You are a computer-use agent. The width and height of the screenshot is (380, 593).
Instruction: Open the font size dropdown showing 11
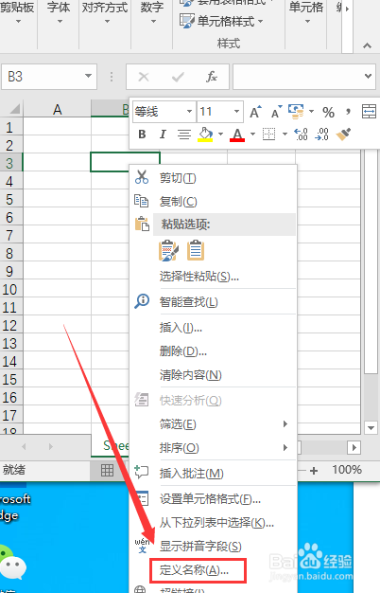[x=236, y=112]
